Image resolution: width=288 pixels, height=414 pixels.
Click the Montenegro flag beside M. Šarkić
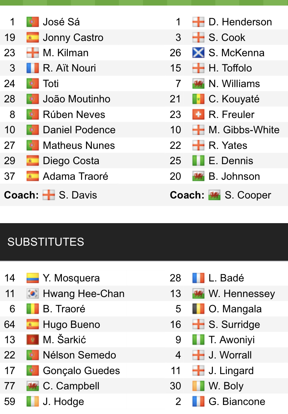click(33, 340)
